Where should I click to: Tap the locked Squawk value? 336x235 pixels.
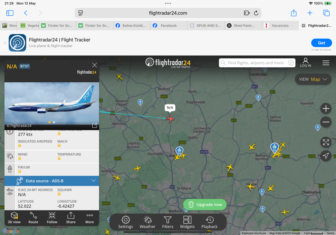click(x=59, y=194)
